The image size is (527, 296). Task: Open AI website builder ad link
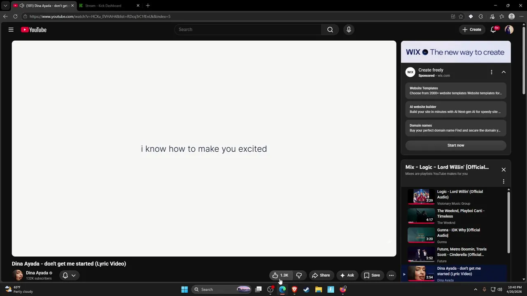[456, 109]
